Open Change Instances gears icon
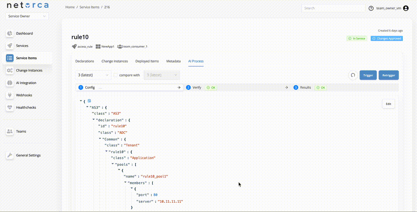 tap(10, 70)
